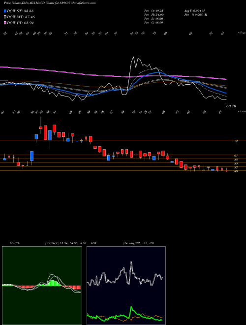Screen dimensions: 246x325
Task: Click the 'Pre V: 0.008 M' volume text
Action: tap(195, 15)
